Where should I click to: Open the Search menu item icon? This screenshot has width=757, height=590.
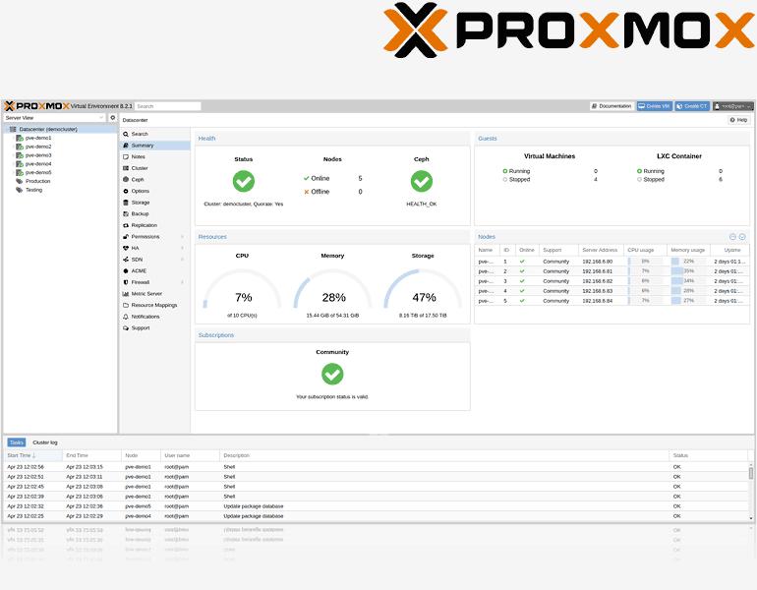(x=126, y=134)
